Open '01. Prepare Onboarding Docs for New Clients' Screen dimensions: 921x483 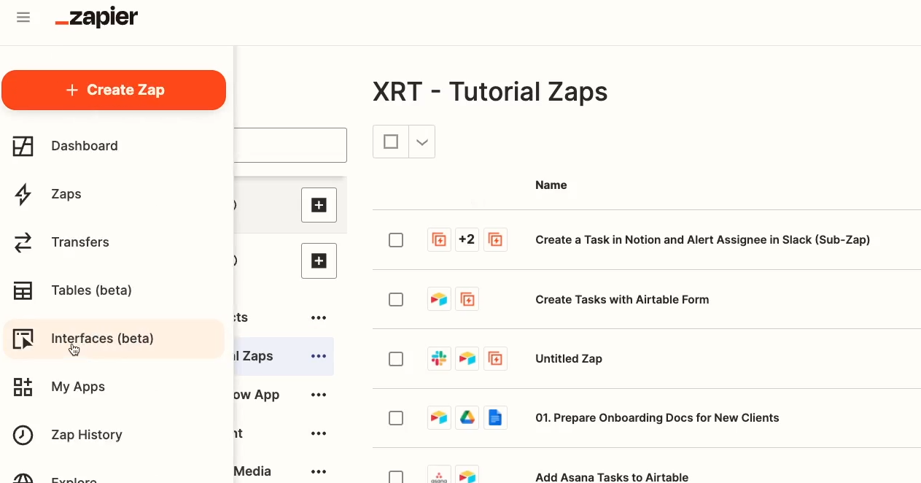point(657,418)
